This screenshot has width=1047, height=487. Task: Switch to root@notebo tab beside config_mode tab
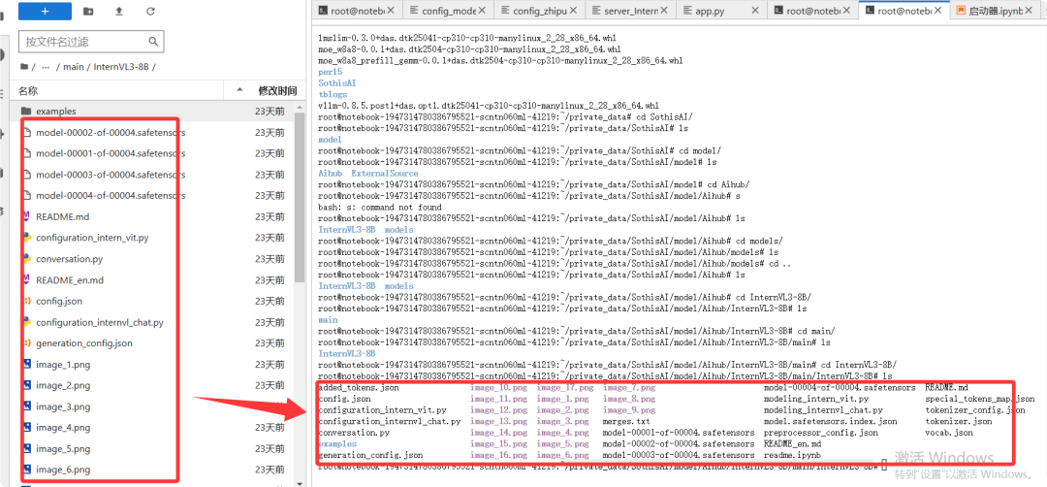click(357, 10)
